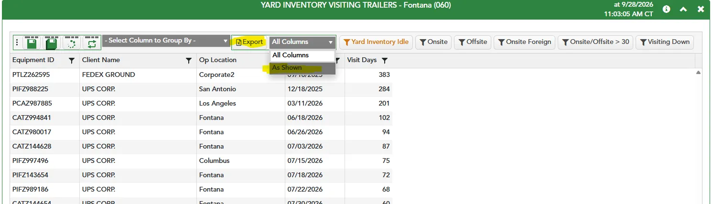Open the Select Column to Group By dropdown
This screenshot has width=713, height=204.
tap(166, 41)
